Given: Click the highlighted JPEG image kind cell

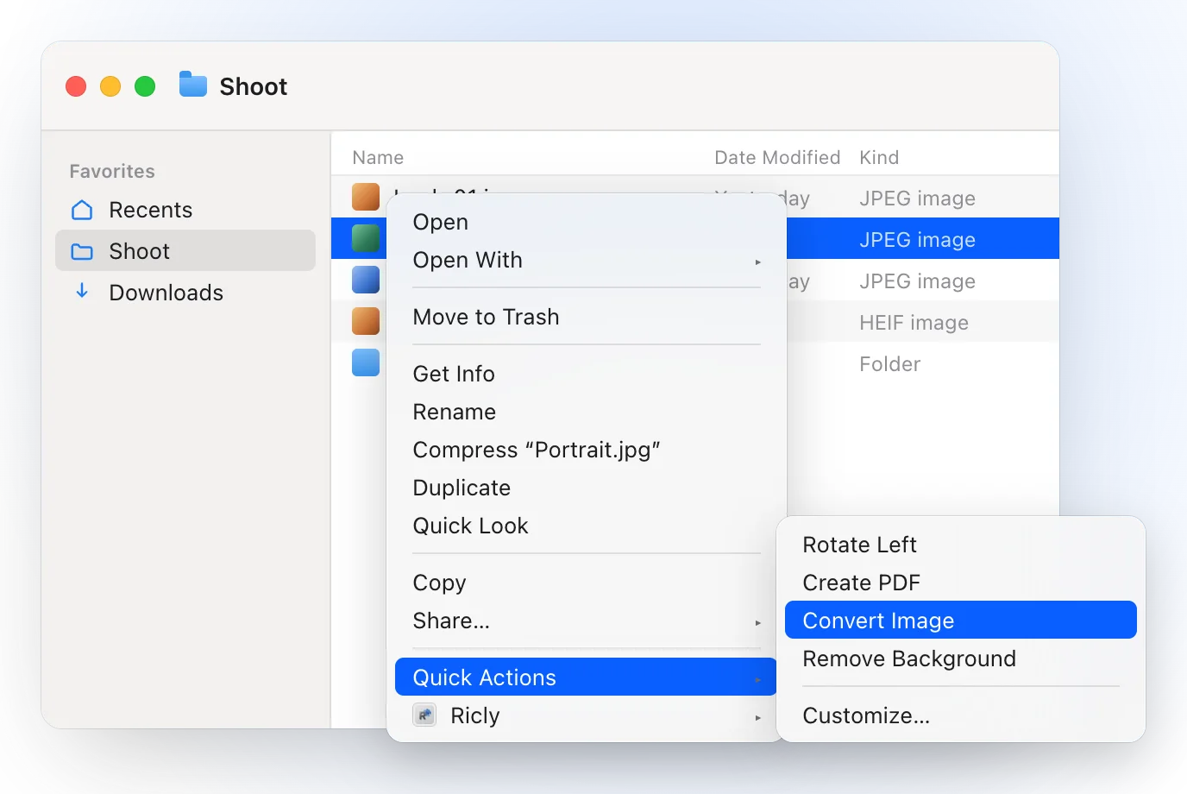Looking at the screenshot, I should coord(917,240).
